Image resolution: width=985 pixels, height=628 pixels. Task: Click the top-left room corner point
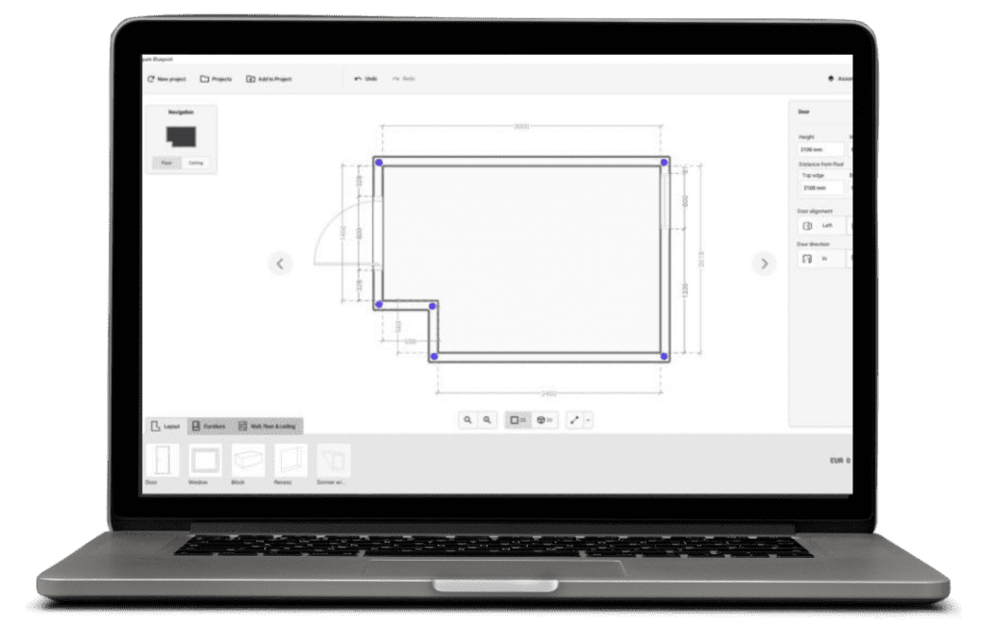point(379,163)
